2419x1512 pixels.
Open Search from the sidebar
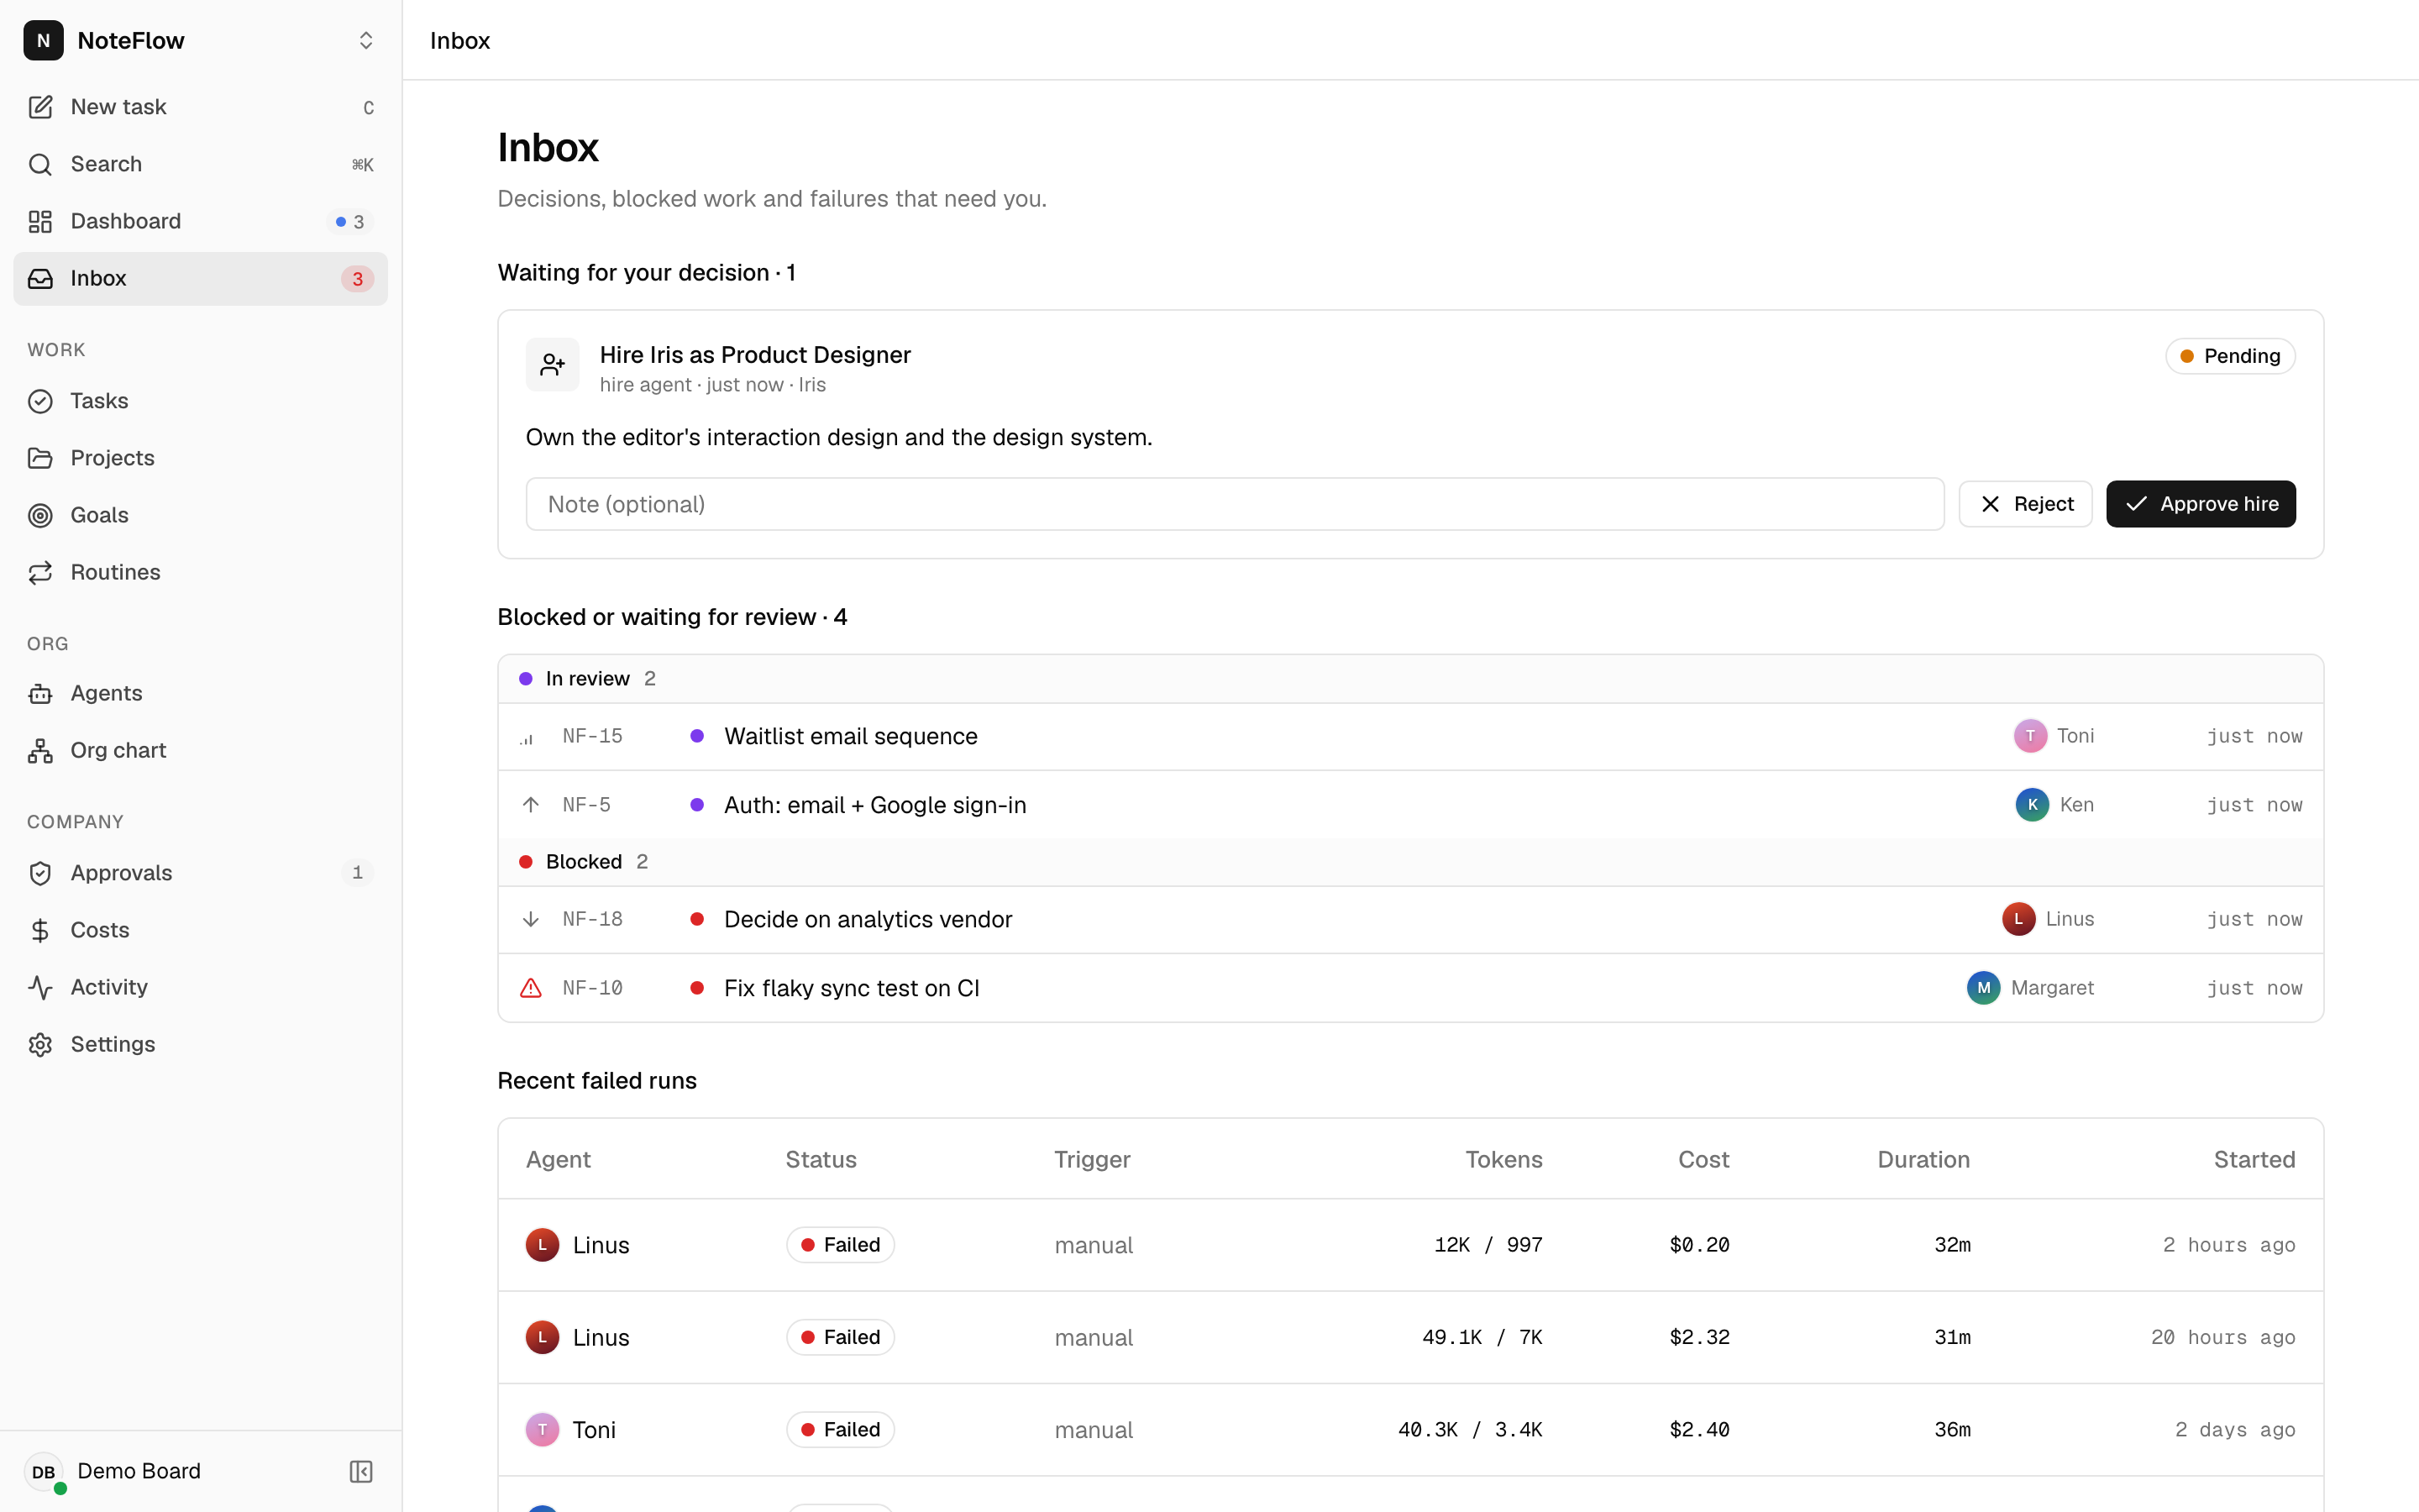pos(201,164)
